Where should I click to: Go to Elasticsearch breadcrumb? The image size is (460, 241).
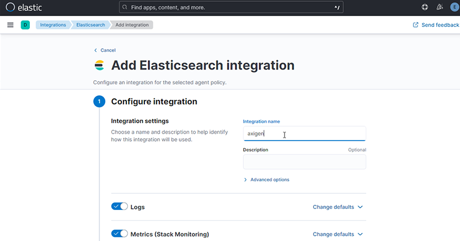pos(90,25)
